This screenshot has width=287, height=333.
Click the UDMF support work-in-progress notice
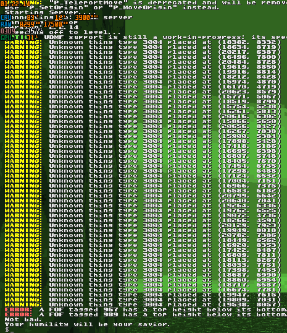coord(165,37)
